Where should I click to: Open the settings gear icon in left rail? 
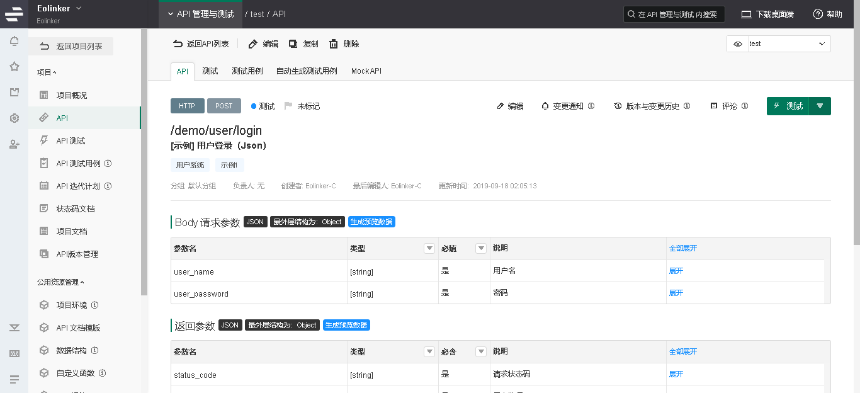14,118
